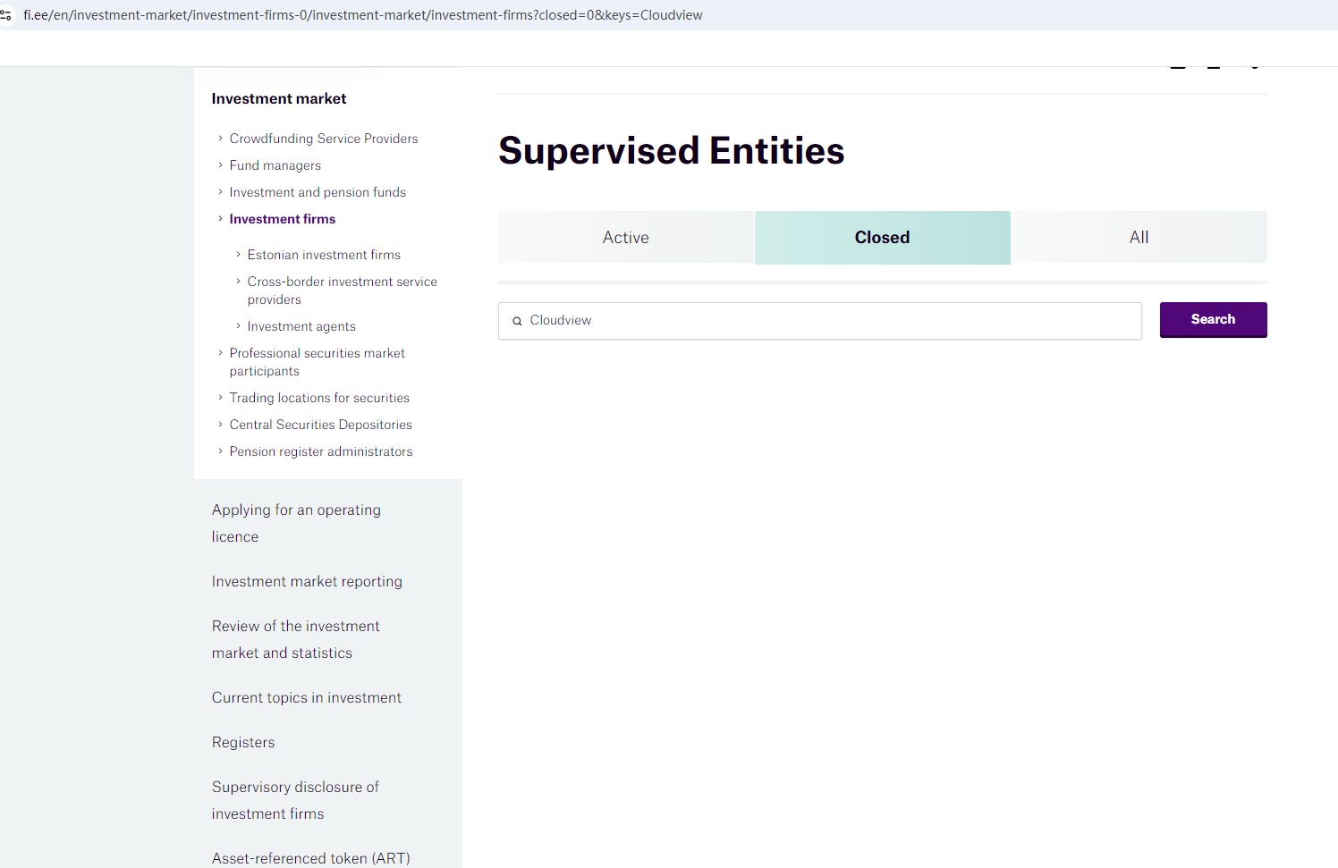The height and width of the screenshot is (868, 1338).
Task: Open Pension register administrators link
Action: (320, 451)
